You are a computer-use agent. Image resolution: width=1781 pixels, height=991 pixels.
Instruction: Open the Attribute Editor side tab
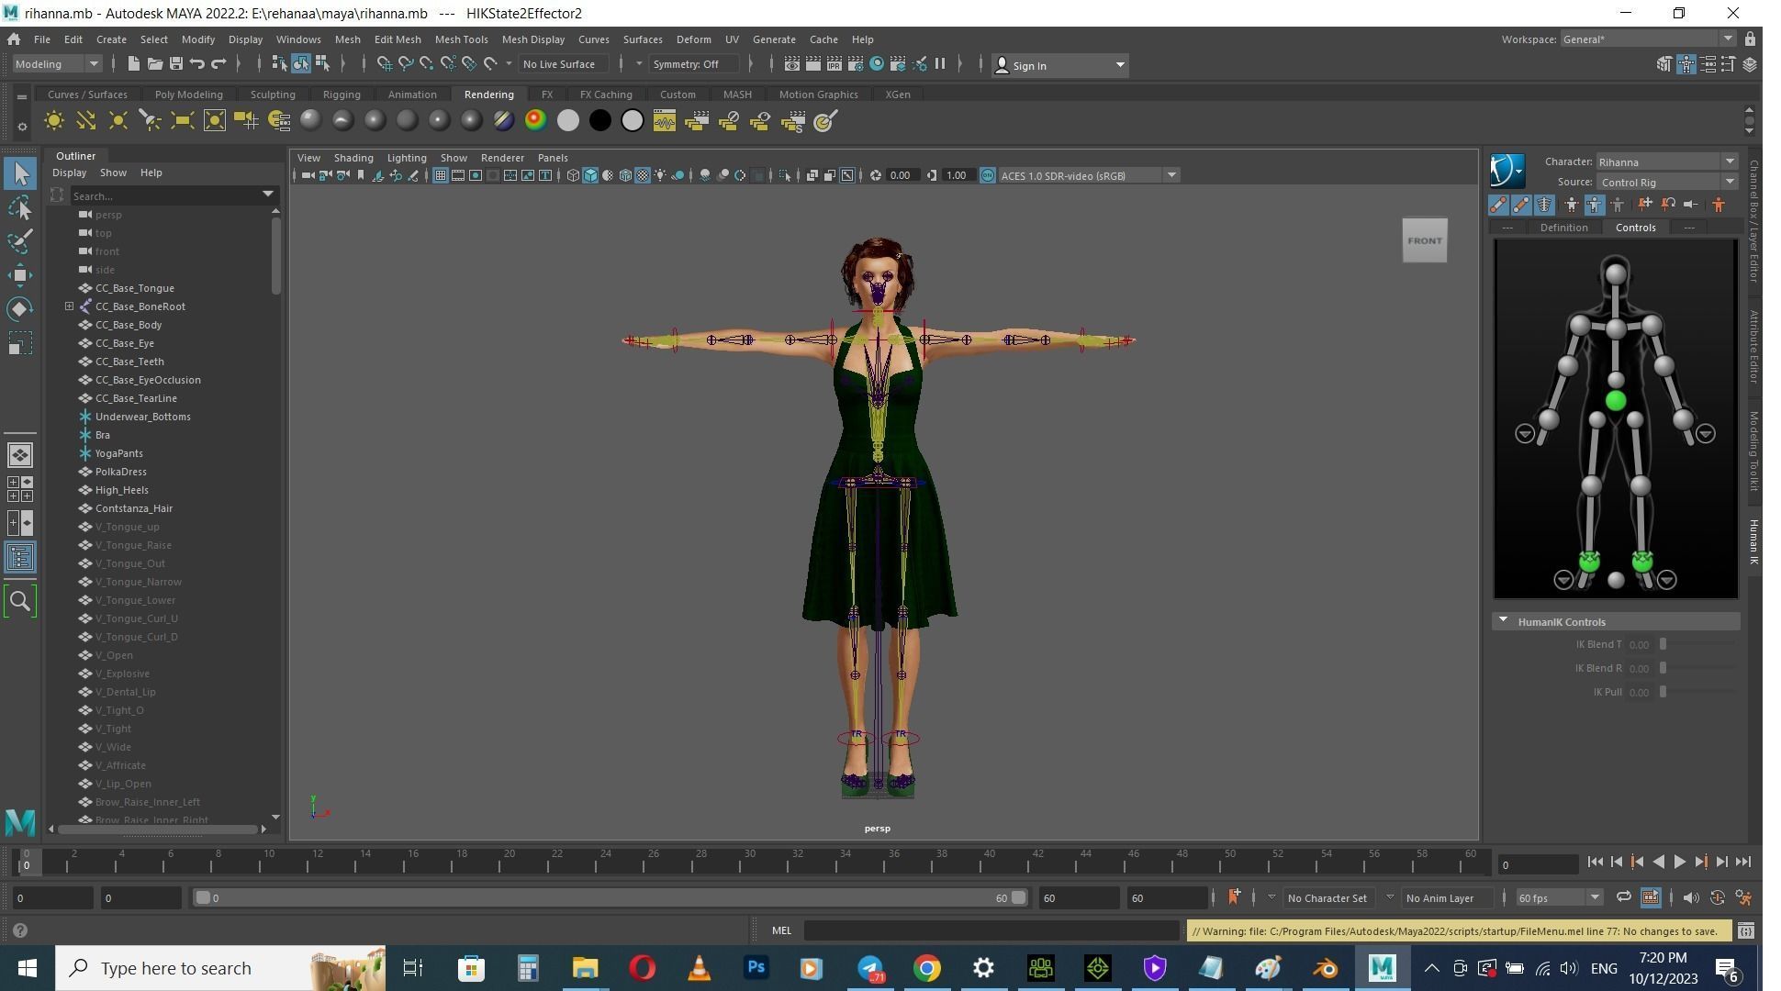1753,347
